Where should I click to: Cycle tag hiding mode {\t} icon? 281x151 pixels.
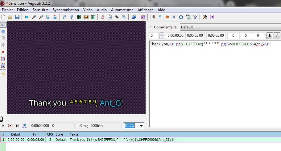[x=212, y=17]
